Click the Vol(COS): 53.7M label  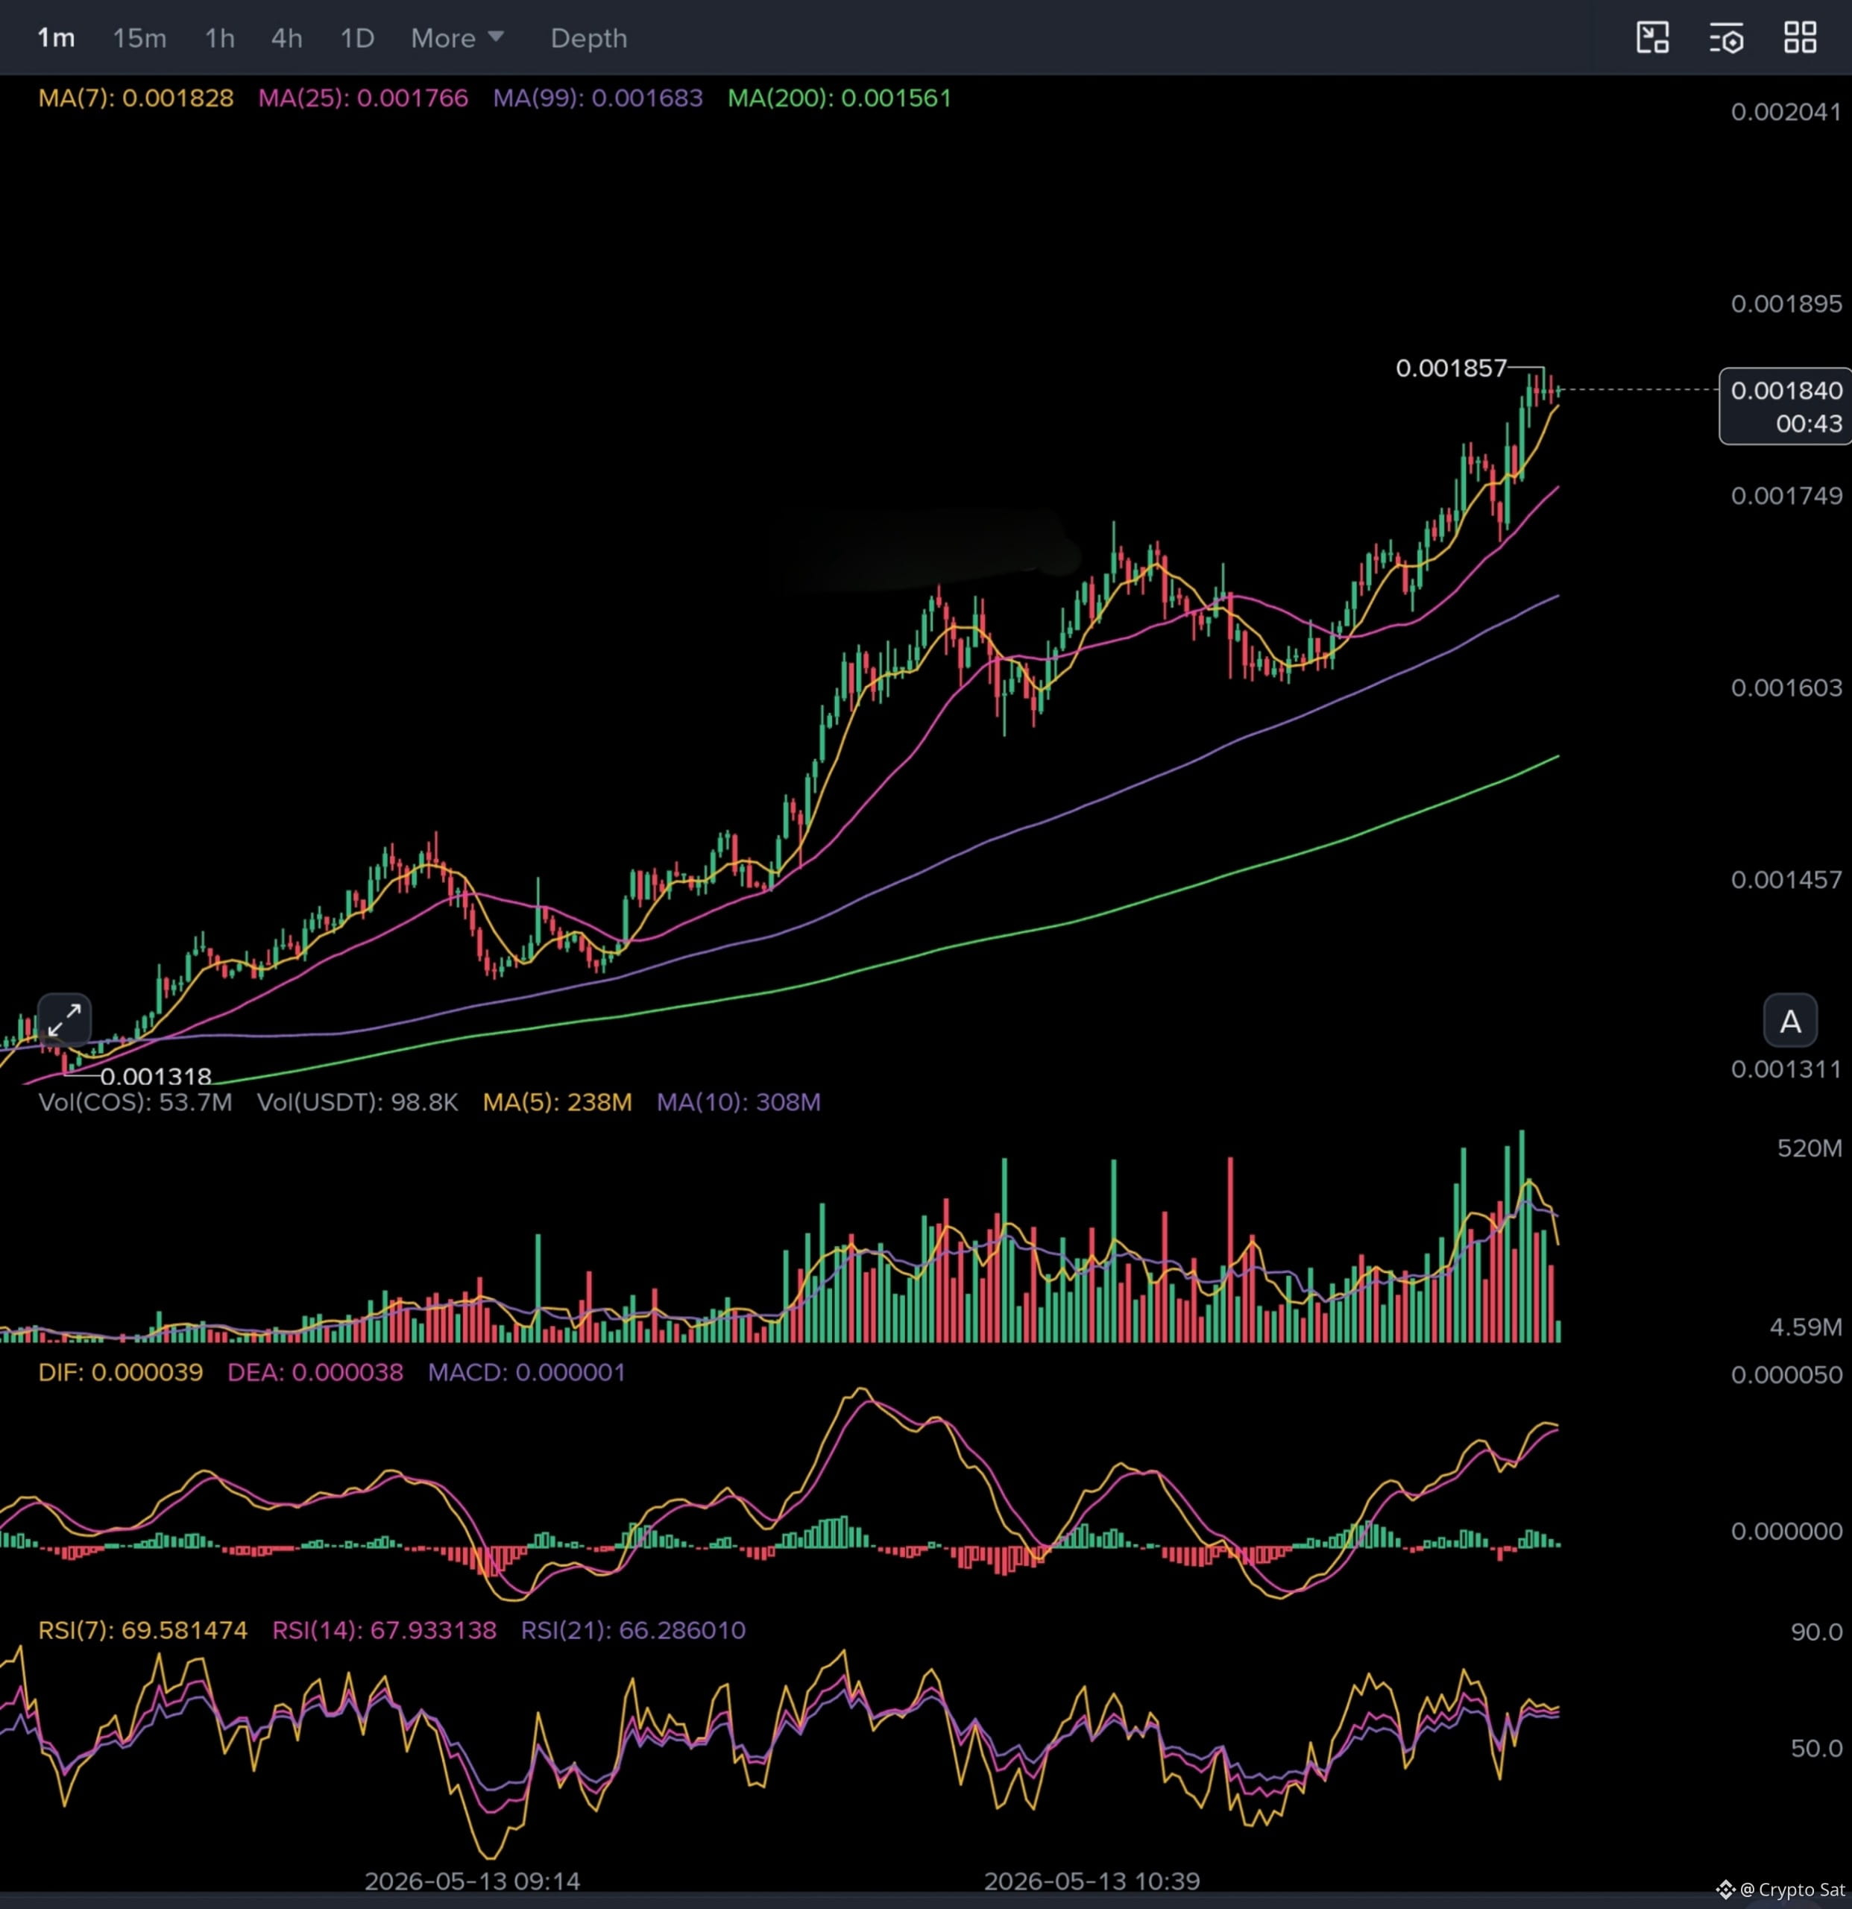(134, 1101)
